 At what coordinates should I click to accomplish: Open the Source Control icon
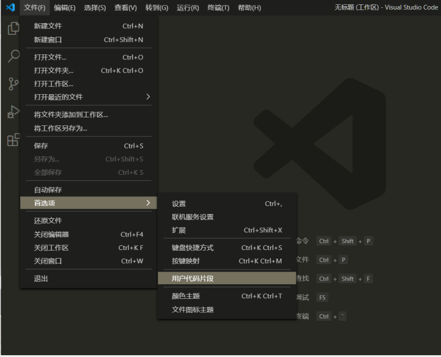pyautogui.click(x=13, y=84)
